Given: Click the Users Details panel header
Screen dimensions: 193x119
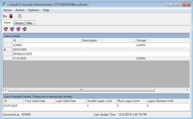Looking at the screenshot, I should [96, 36].
